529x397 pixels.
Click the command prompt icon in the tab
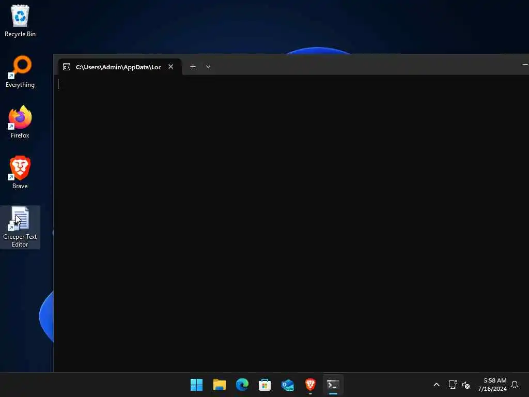tap(67, 67)
